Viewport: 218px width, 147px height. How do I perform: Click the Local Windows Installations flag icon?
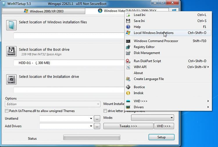128,33
